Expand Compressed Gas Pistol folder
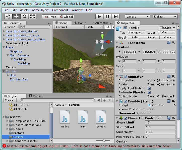This screenshot has height=150, width=182. tap(8, 121)
